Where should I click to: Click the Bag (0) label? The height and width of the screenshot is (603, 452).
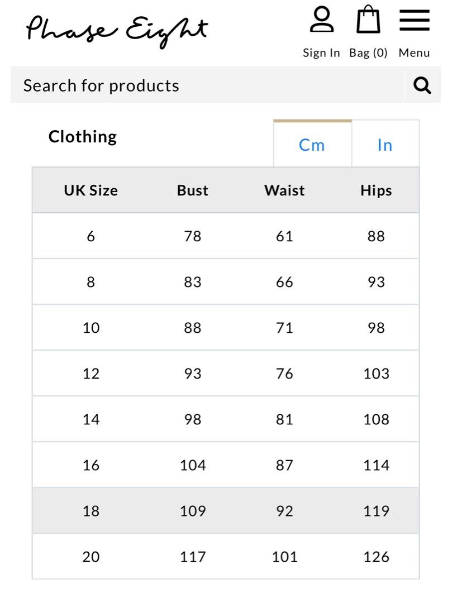click(368, 52)
